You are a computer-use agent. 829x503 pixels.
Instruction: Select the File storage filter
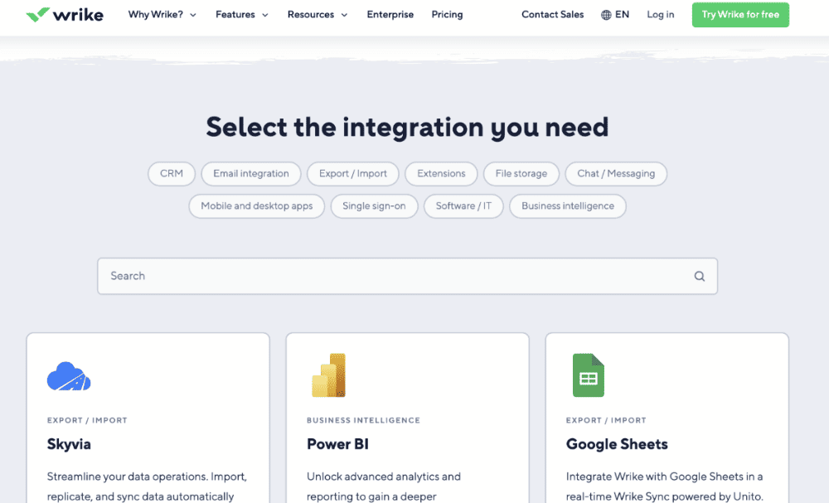[521, 174]
